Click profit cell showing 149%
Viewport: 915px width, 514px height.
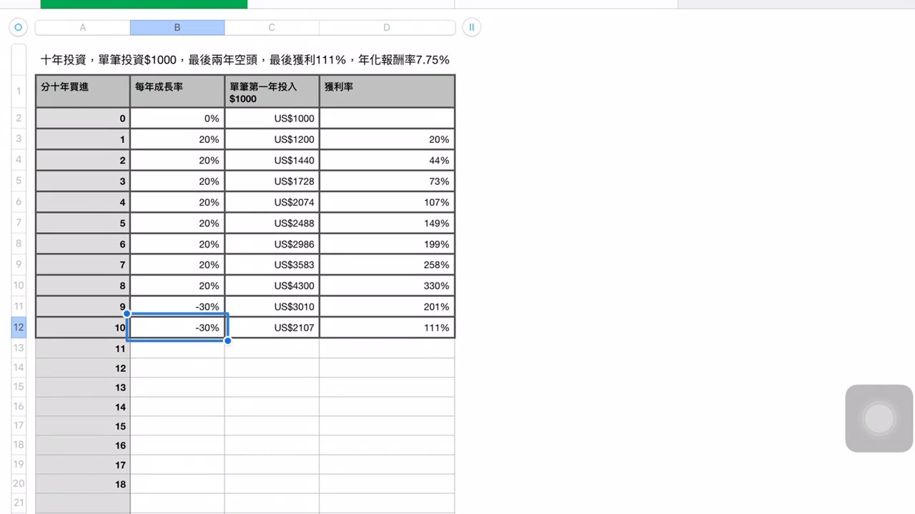(x=387, y=223)
